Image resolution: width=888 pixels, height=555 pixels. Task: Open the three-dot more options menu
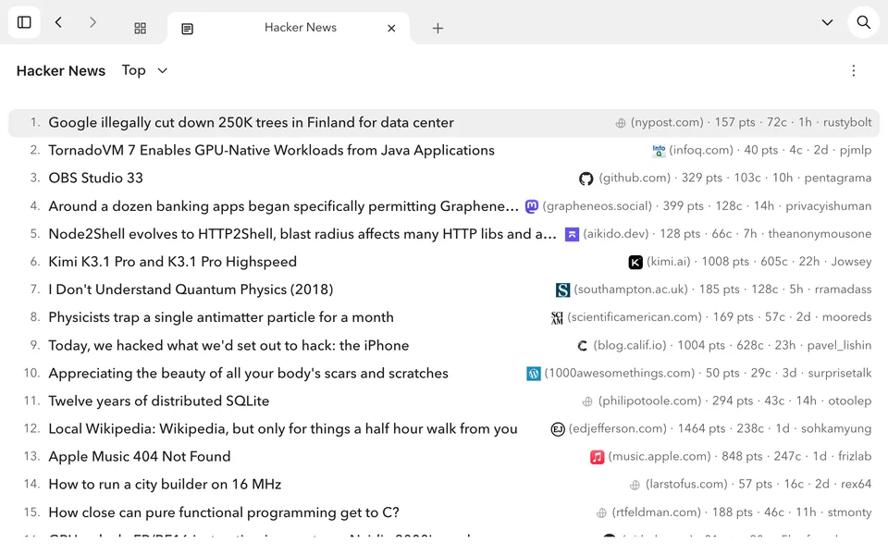tap(854, 71)
